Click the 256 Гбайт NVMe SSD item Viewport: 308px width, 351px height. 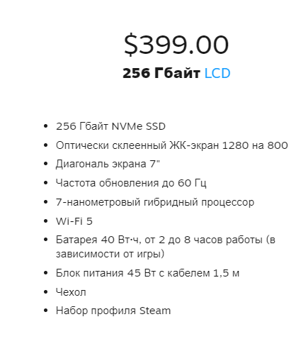[x=110, y=126]
